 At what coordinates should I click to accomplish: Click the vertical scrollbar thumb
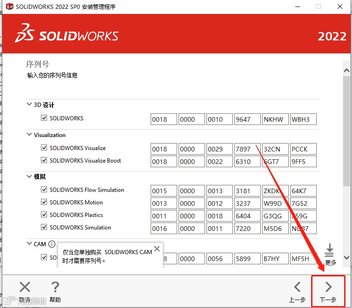point(346,131)
